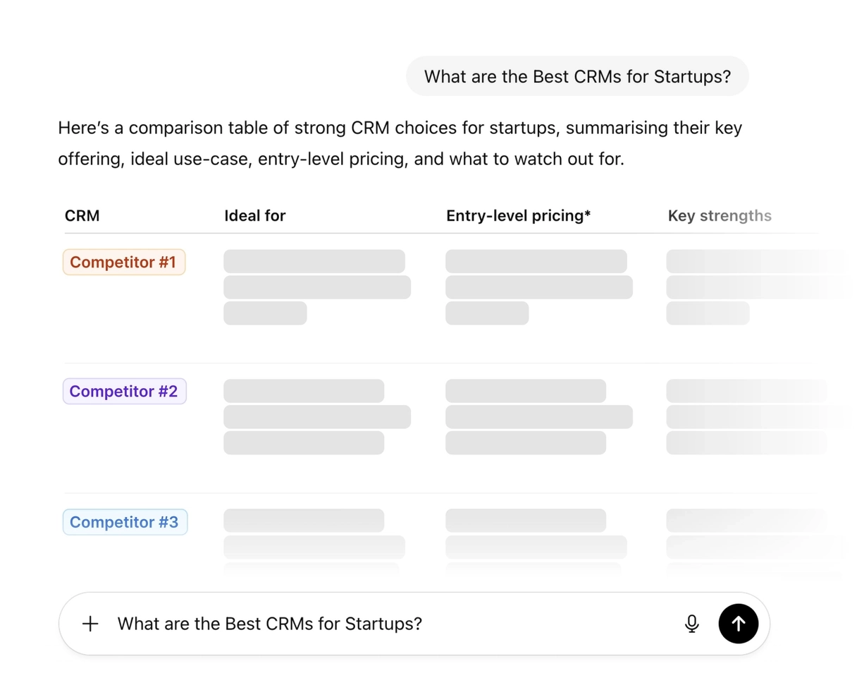This screenshot has width=857, height=690.
Task: Click the Key strengths column header
Action: coord(720,216)
